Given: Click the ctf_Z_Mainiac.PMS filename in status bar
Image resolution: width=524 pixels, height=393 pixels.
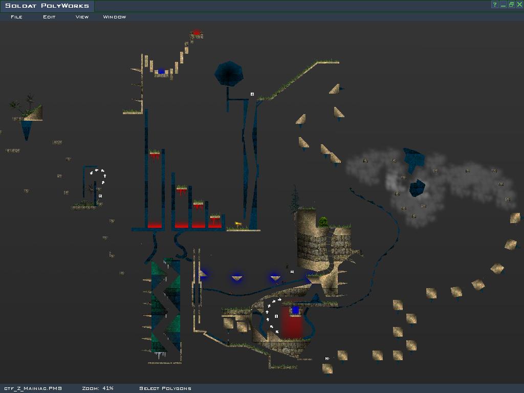Looking at the screenshot, I should pyautogui.click(x=33, y=388).
